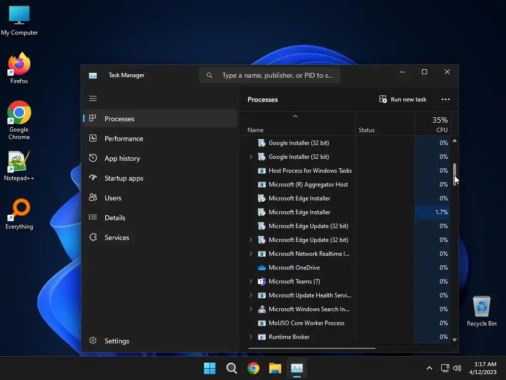Switch to the Performance page
Screen dimensions: 506x380
click(161, 139)
